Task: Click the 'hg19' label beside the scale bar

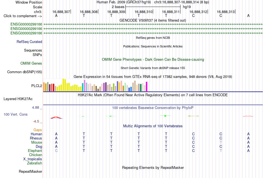Action: coord(187,7)
